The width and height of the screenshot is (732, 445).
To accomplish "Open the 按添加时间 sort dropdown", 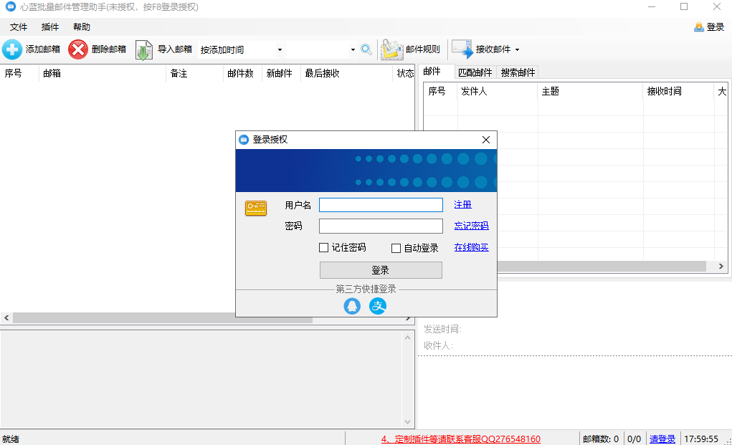I will (x=280, y=49).
